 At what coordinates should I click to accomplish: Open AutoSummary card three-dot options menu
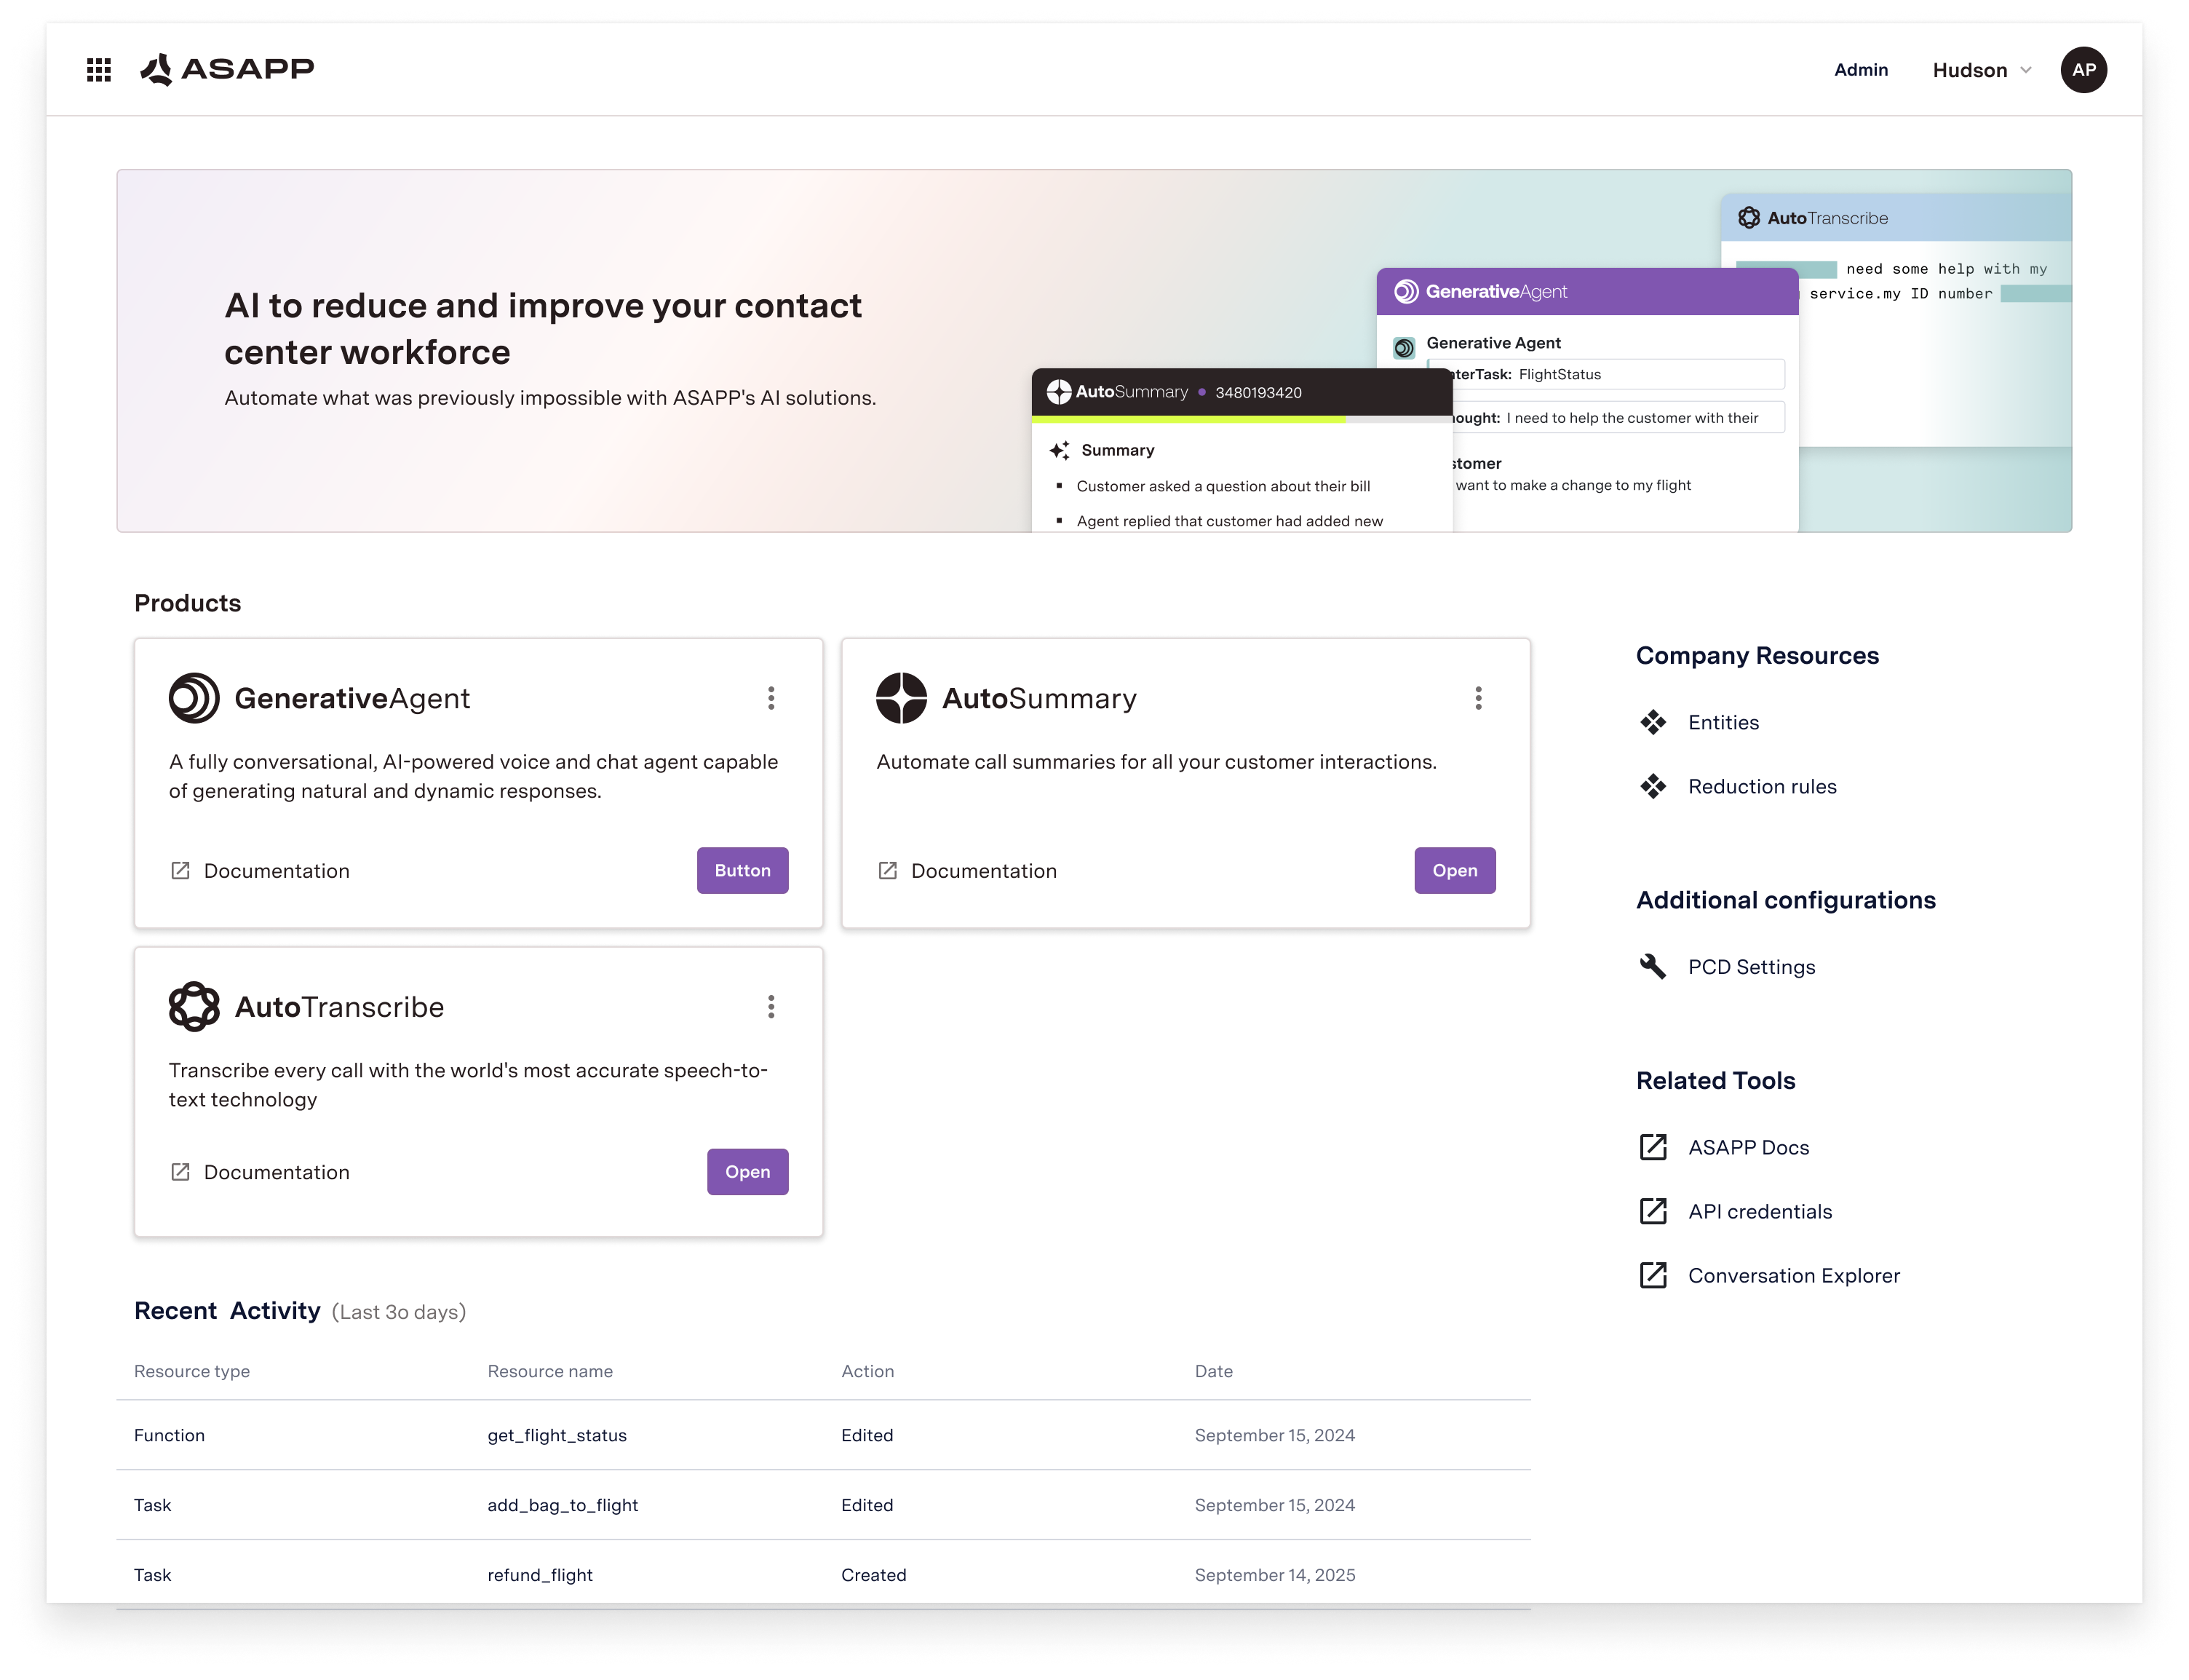pos(1478,698)
